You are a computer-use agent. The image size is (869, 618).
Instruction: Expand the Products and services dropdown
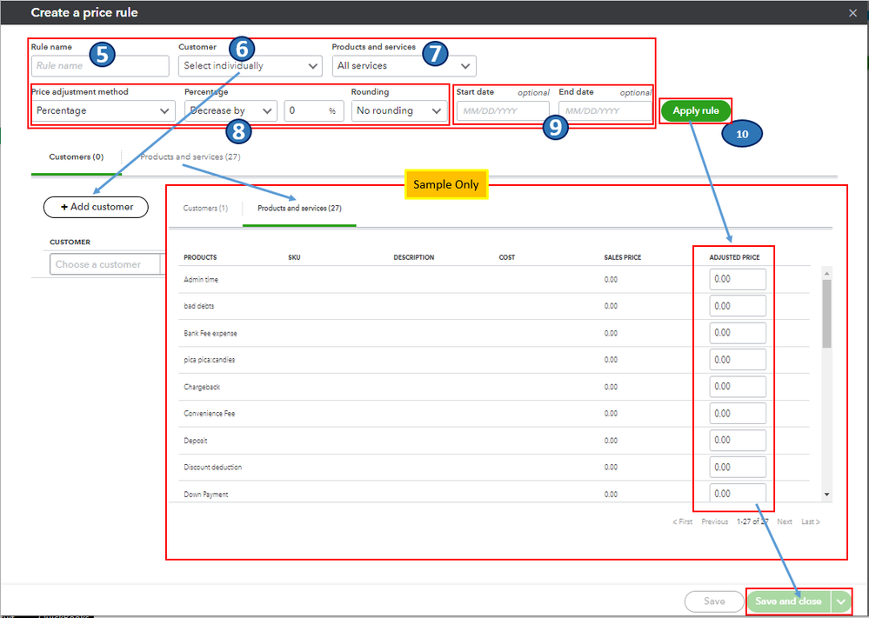[404, 66]
